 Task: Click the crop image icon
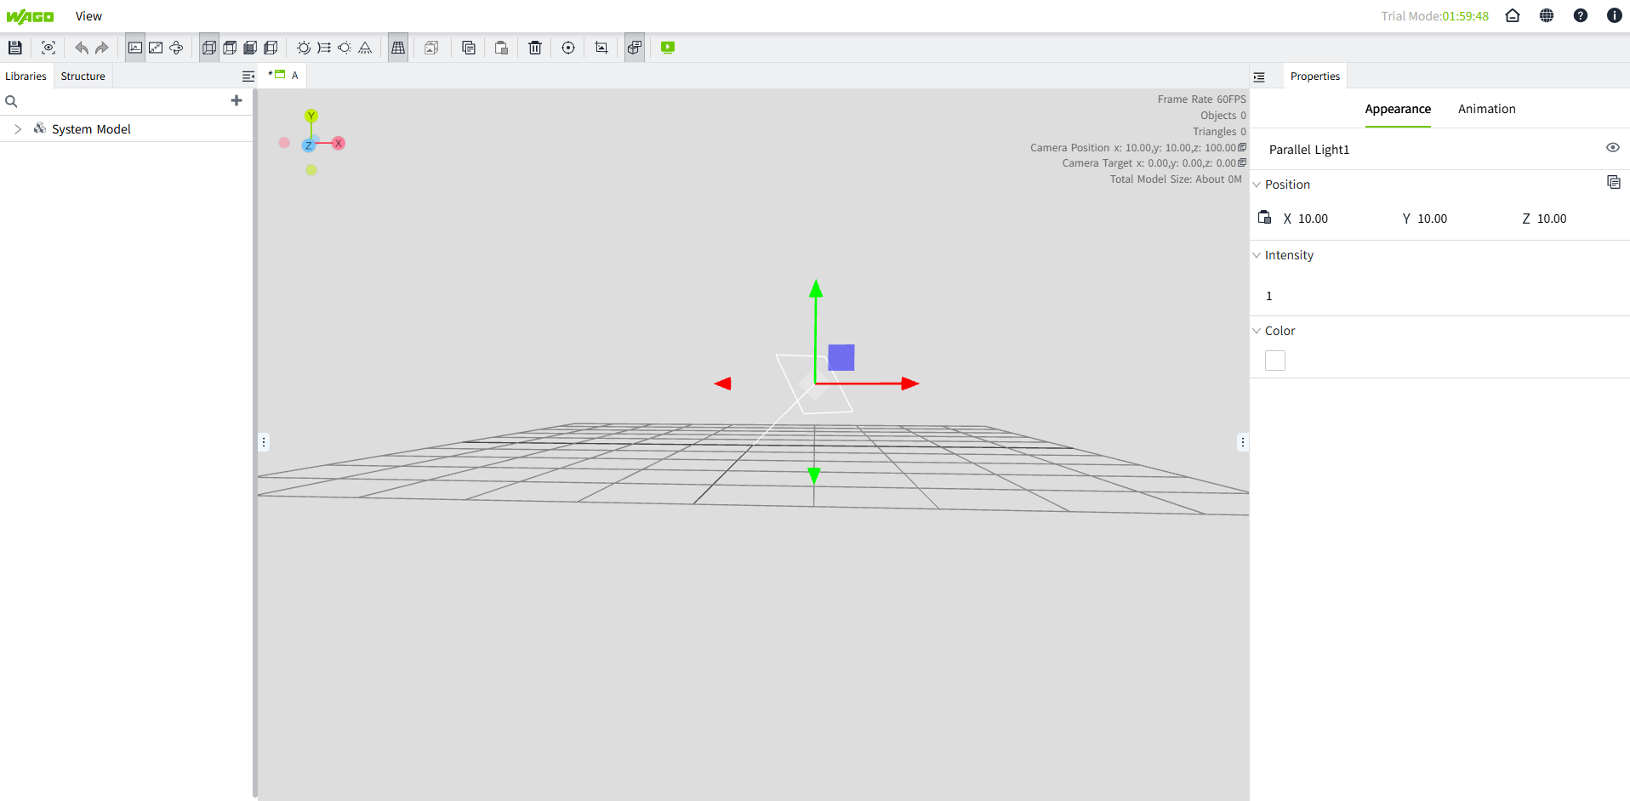point(601,48)
